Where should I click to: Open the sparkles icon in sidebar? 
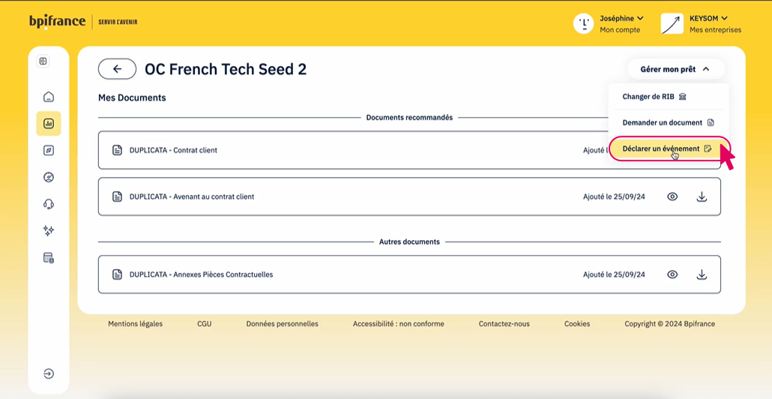point(49,231)
